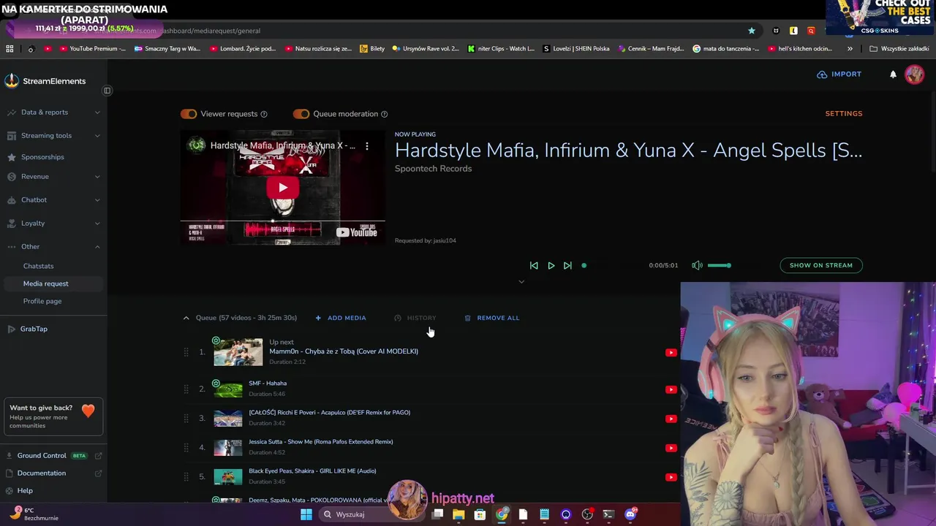Skip to the previous track
This screenshot has height=526, width=936.
[x=534, y=266]
